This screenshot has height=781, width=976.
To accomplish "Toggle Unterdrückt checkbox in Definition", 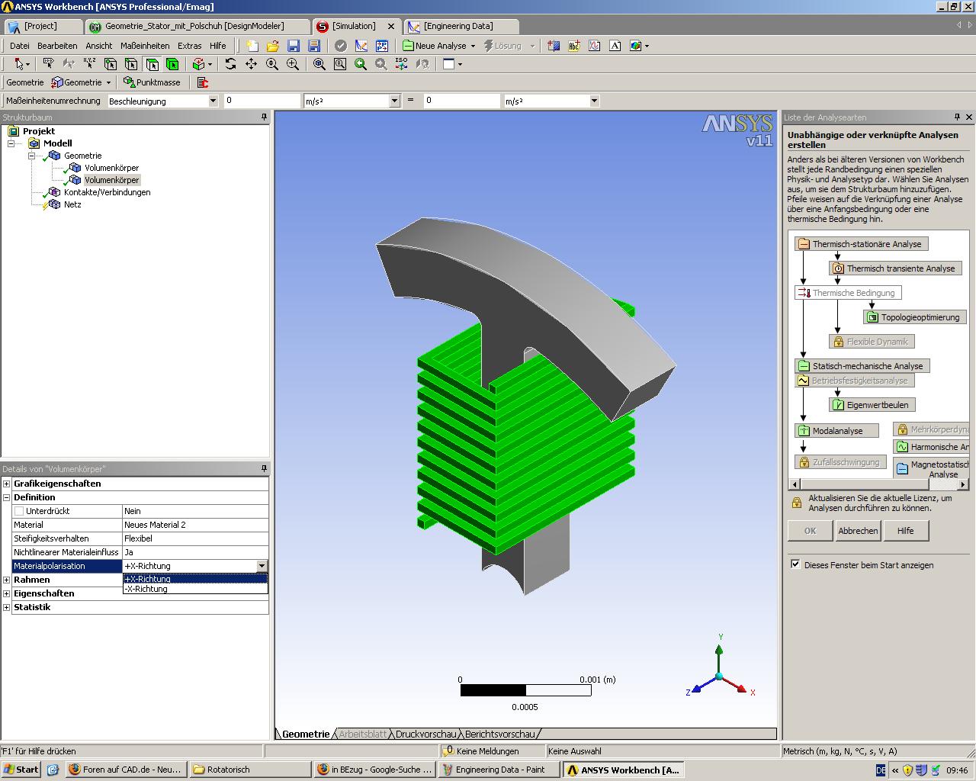I will [x=19, y=511].
